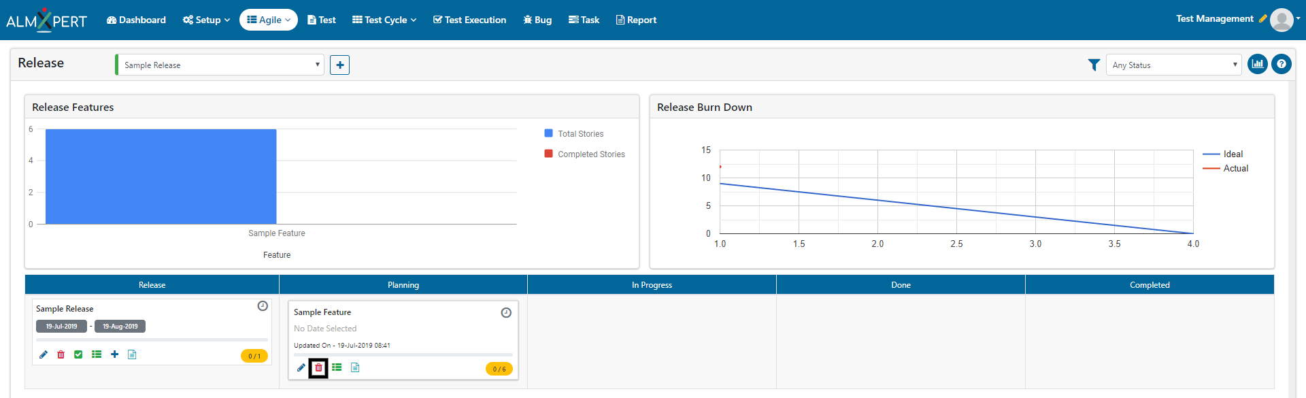This screenshot has height=398, width=1306.
Task: Add feature using plus icon on Sample Release
Action: click(114, 354)
